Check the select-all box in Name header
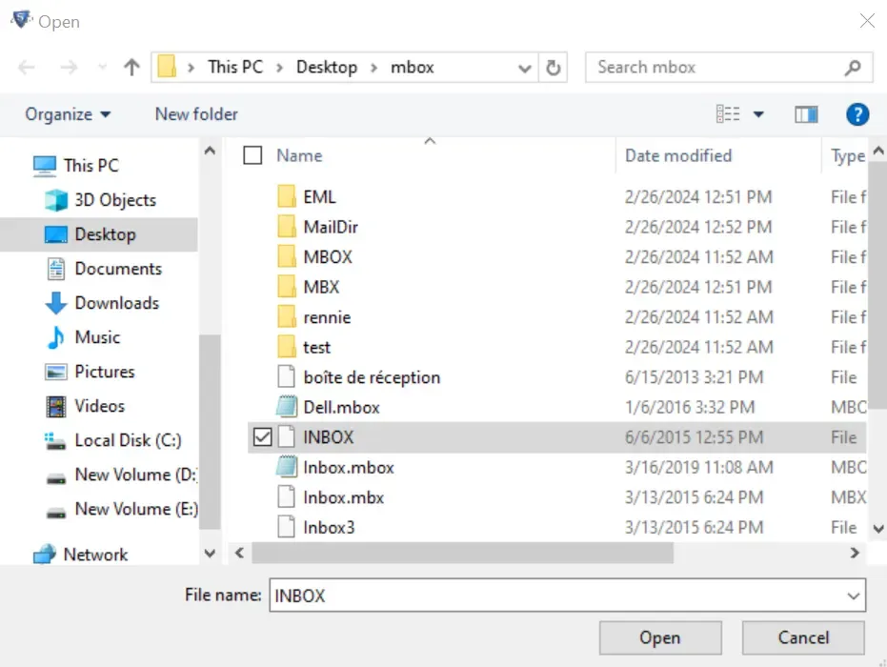The image size is (887, 667). point(252,155)
